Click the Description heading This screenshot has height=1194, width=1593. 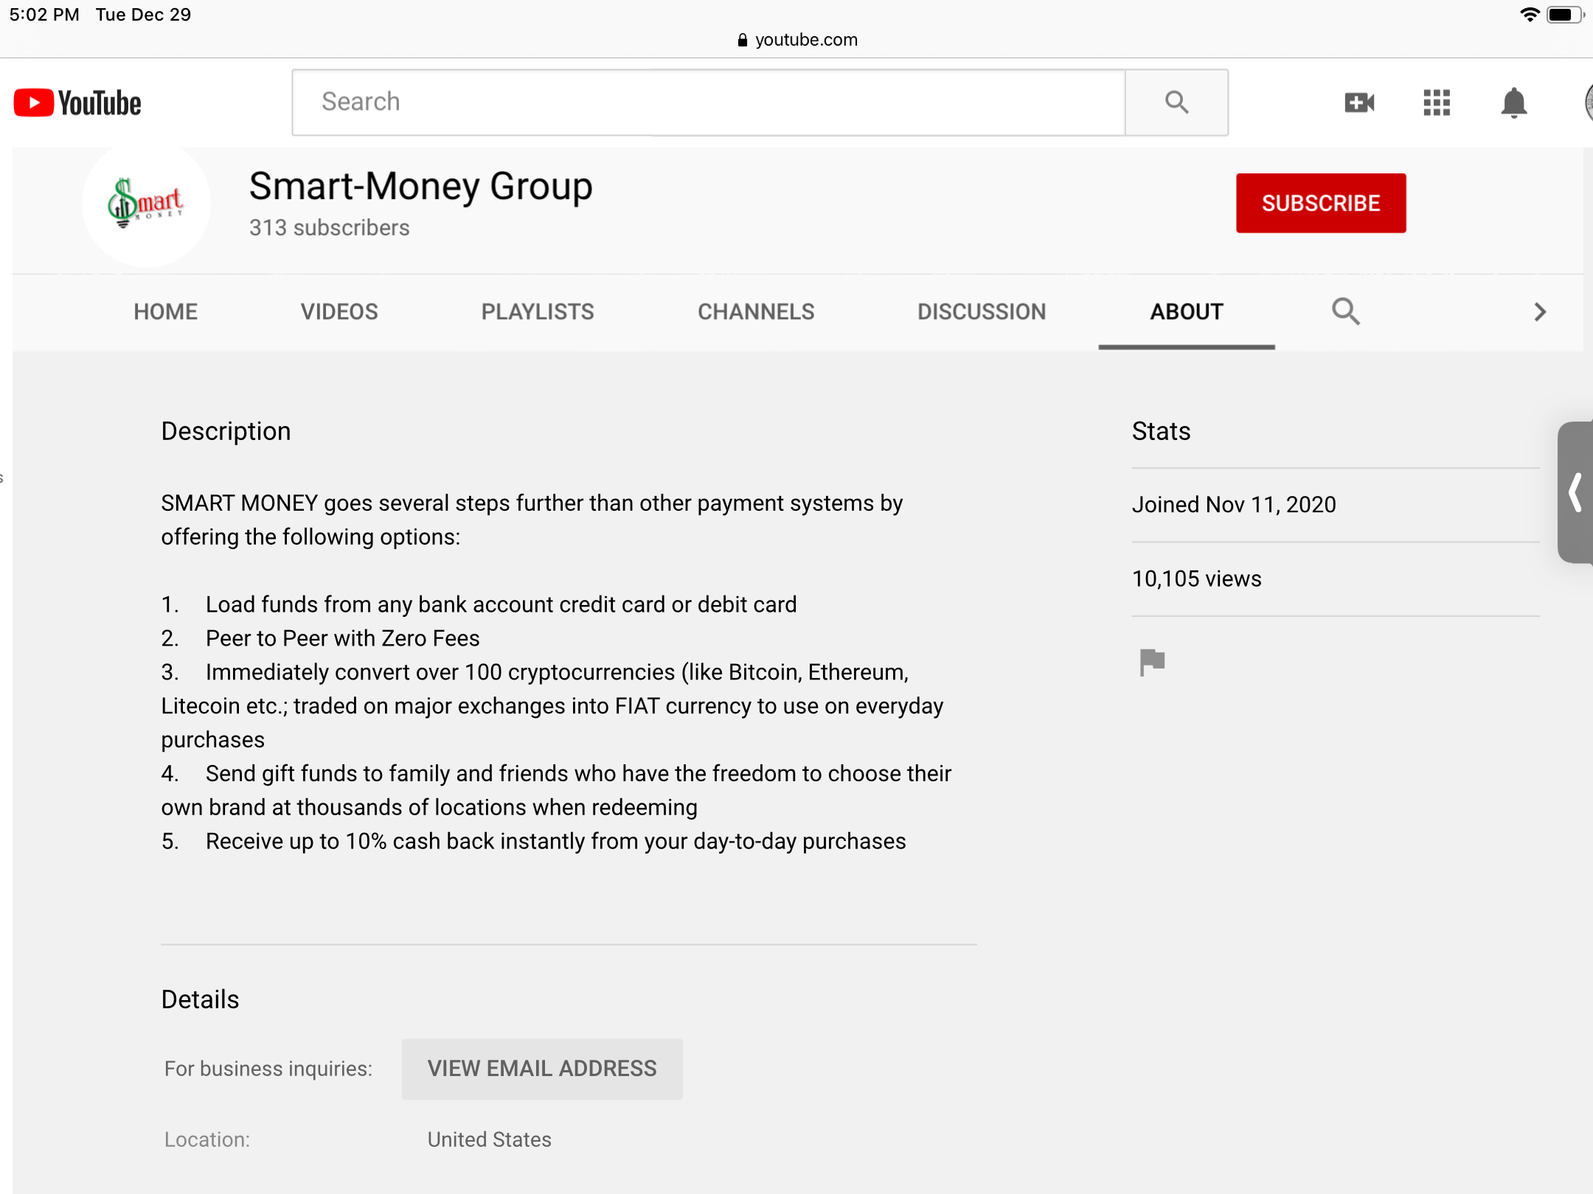click(x=226, y=431)
